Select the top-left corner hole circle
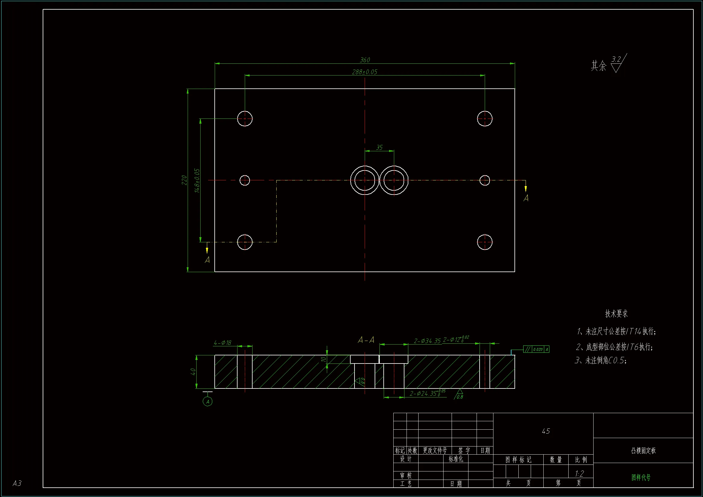 point(245,118)
